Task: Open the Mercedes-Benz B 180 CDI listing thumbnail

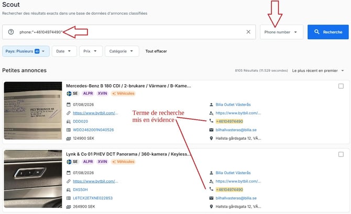Action: point(33,111)
